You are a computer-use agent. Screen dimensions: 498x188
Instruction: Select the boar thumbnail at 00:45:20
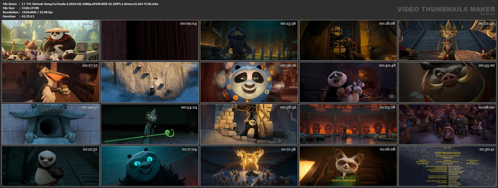pyautogui.click(x=447, y=82)
